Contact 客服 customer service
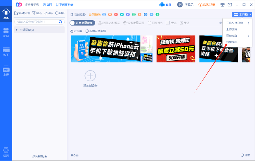Image resolution: width=255 pixels, height=161 pixels. tap(166, 5)
